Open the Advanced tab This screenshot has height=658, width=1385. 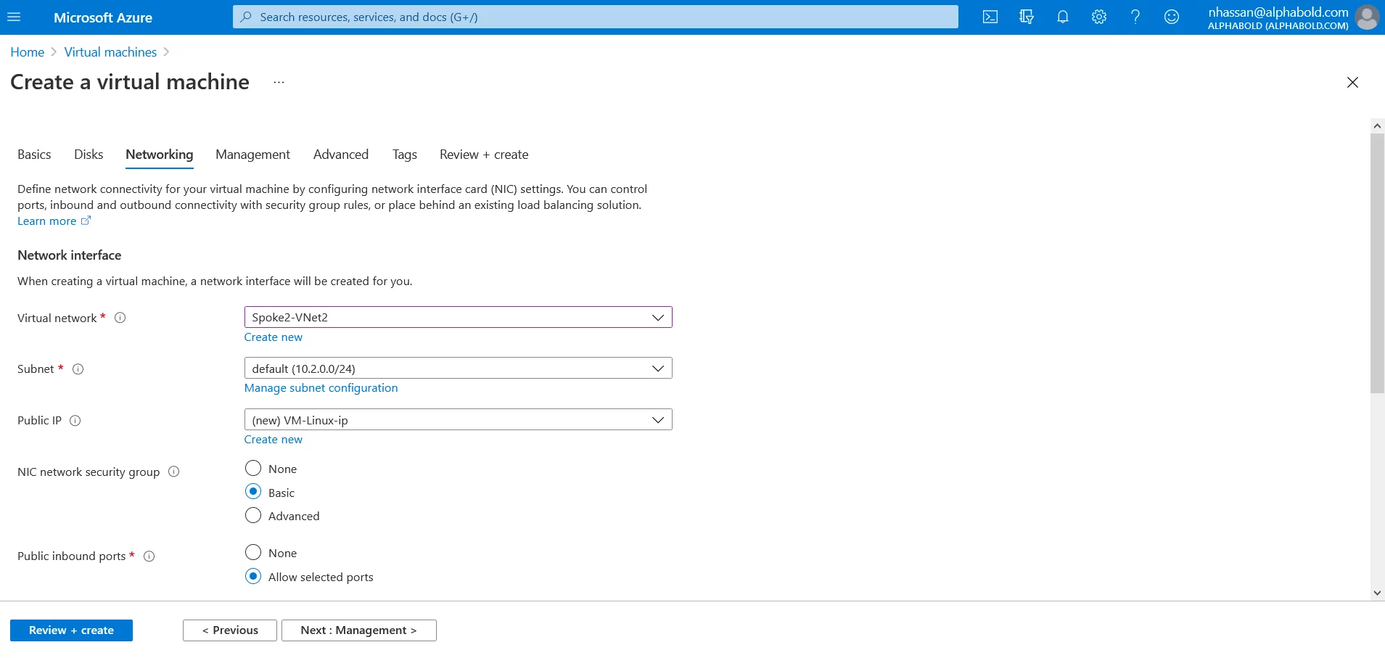(x=341, y=155)
